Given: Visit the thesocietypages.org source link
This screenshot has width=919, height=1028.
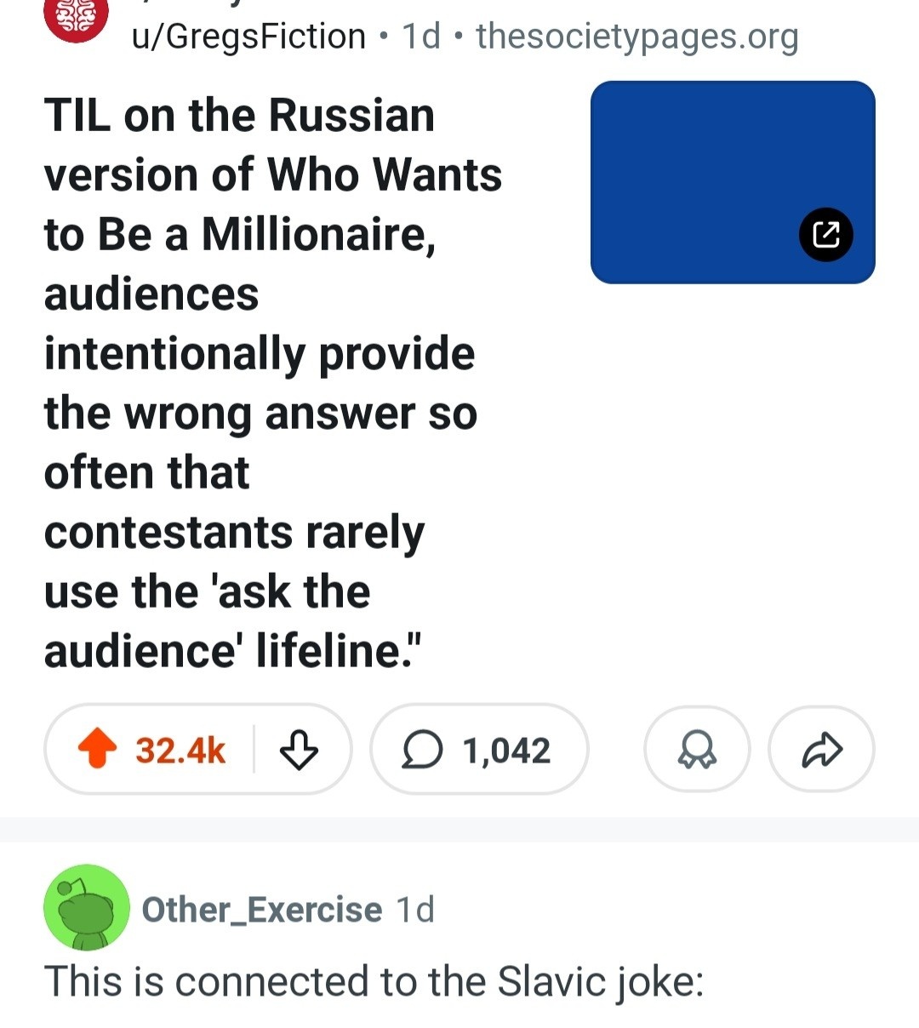Looking at the screenshot, I should coord(637,37).
